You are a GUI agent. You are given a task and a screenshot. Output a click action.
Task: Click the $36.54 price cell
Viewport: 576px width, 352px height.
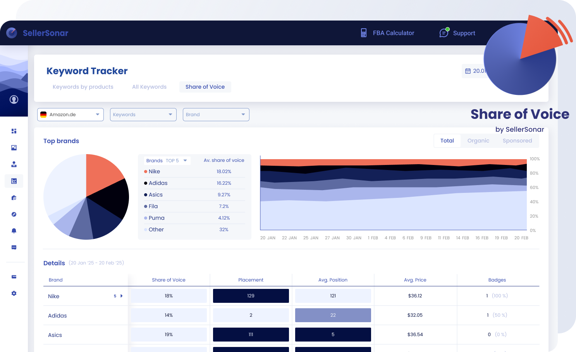coord(415,335)
